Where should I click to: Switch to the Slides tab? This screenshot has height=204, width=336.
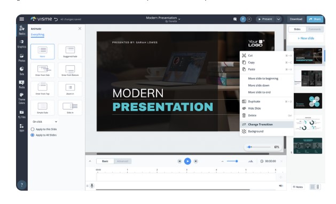[297, 29]
